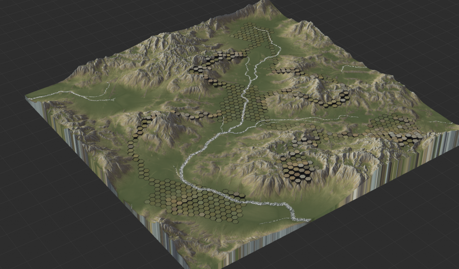Click the rightmost corner of the terrain block
Screen dimensions: 459x269
[x=456, y=128]
